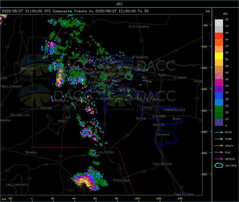Viewport: 239px width, 202px height.
Task: Click the El_Desvio place label
Action: [x=62, y=101]
